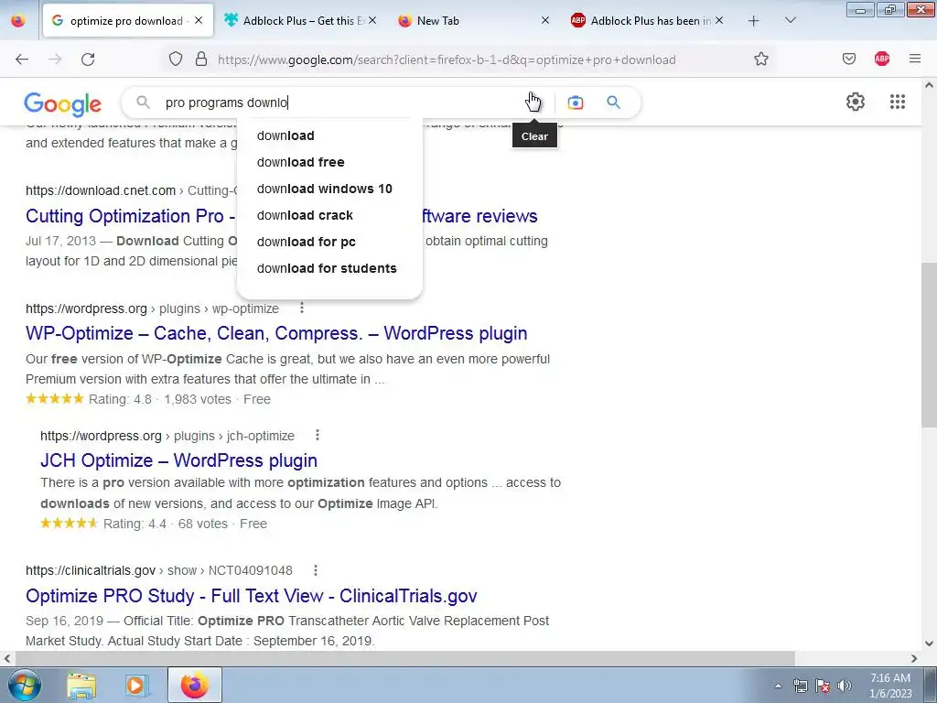Image resolution: width=937 pixels, height=703 pixels.
Task: Open the WP-Optimize WordPress plugin result
Action: tap(276, 333)
